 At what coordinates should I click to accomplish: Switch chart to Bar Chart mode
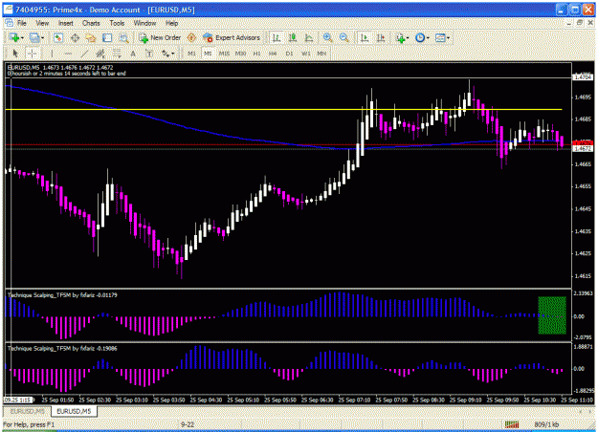coord(277,37)
